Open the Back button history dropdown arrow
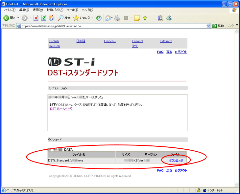The image size is (240, 194). click(18, 18)
